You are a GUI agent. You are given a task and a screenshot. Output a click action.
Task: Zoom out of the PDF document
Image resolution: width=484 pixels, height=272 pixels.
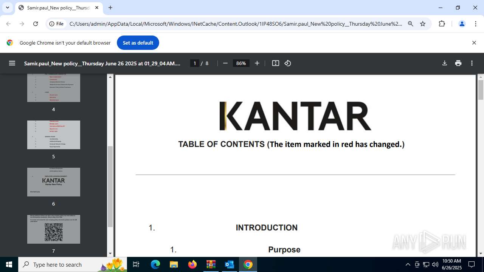point(225,63)
